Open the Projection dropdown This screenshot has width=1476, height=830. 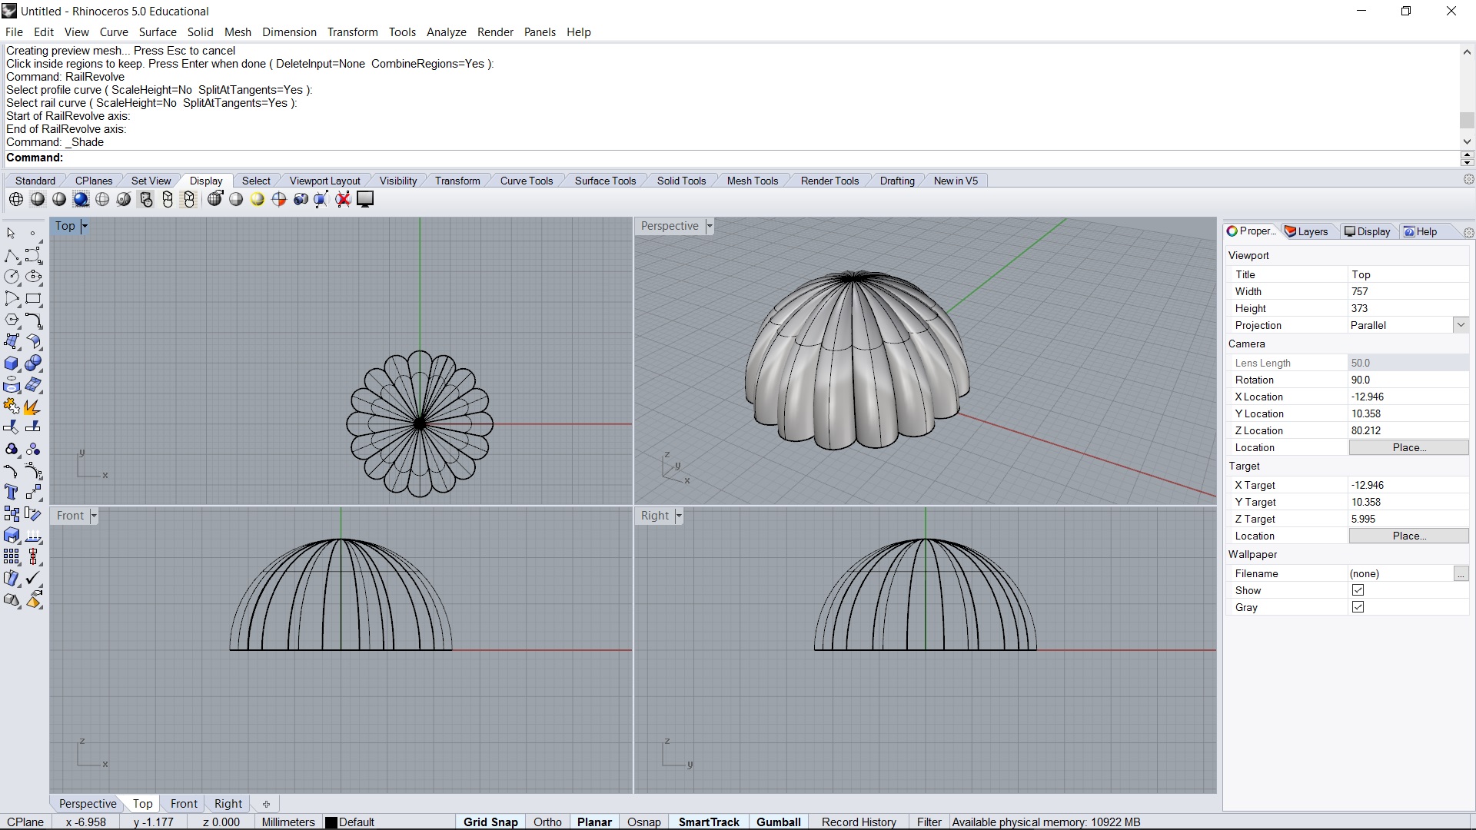point(1461,325)
